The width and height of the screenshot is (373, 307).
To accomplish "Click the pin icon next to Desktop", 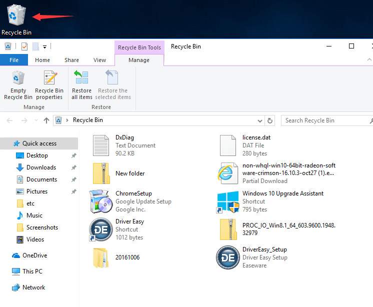I will click(73, 156).
